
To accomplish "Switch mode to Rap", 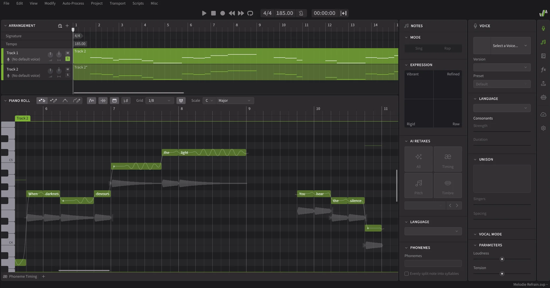I will (x=447, y=48).
